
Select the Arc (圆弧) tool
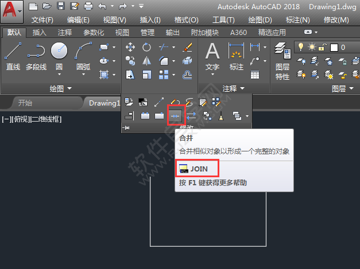pyautogui.click(x=83, y=56)
